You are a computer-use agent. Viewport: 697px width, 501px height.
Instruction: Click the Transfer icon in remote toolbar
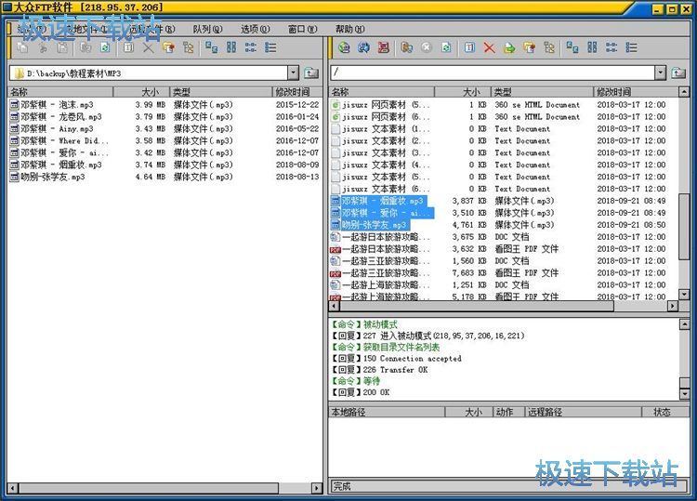[407, 47]
